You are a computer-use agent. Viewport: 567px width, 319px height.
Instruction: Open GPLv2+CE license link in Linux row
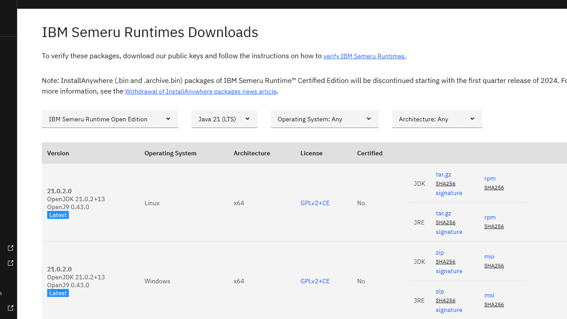pyautogui.click(x=315, y=203)
